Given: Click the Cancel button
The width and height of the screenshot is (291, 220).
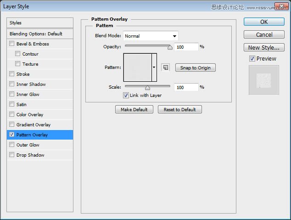Looking at the screenshot, I should point(264,34).
